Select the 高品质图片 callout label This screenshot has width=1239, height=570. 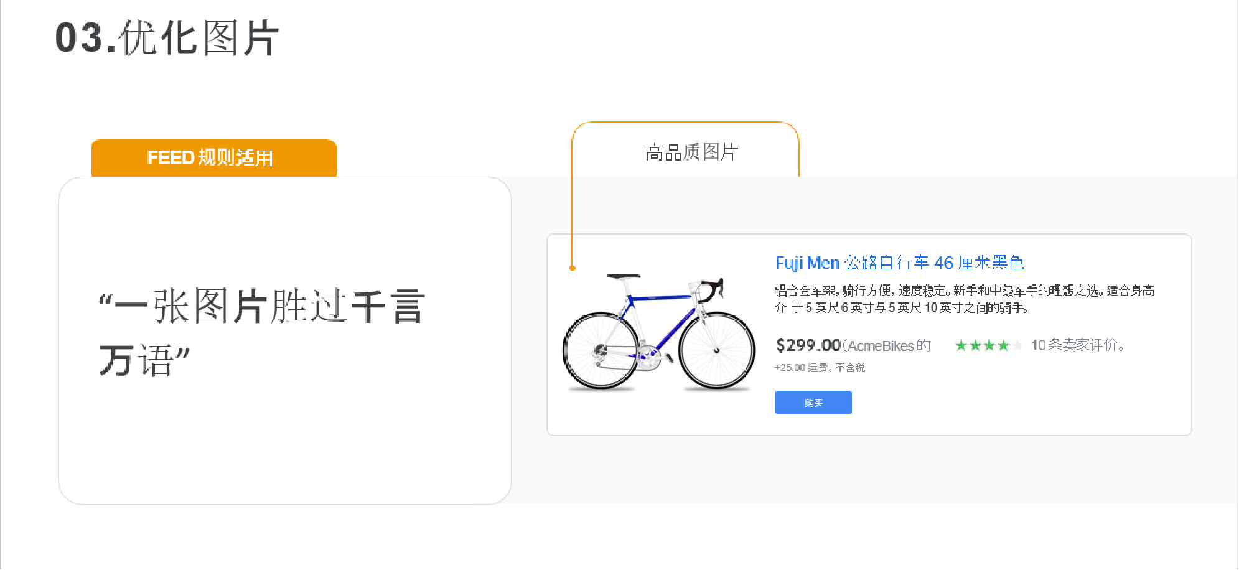691,152
